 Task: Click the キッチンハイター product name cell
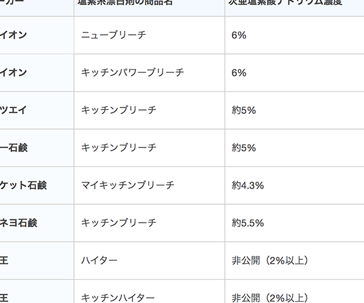point(149,292)
